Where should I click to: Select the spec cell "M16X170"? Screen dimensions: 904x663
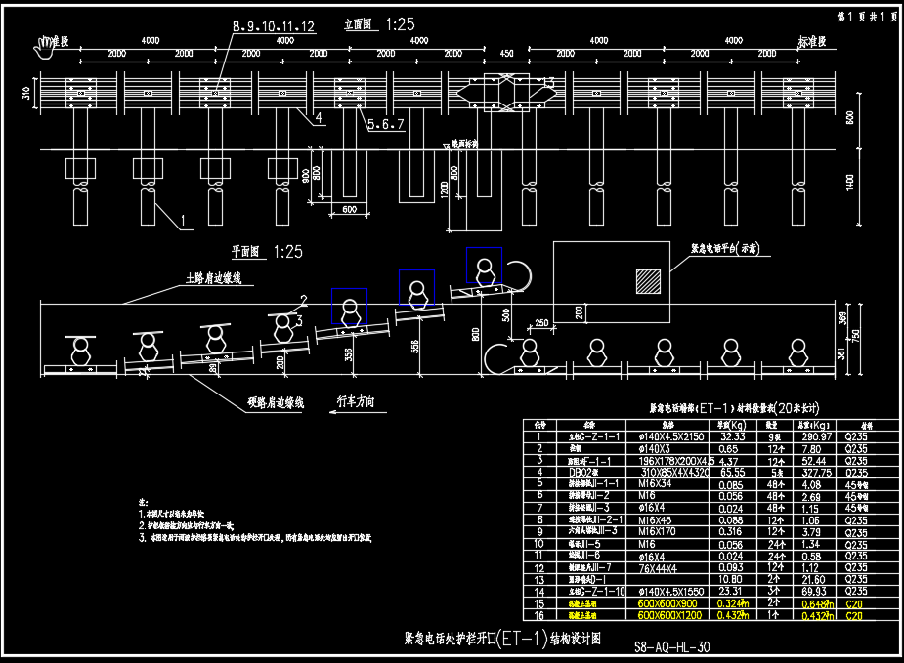click(x=657, y=531)
